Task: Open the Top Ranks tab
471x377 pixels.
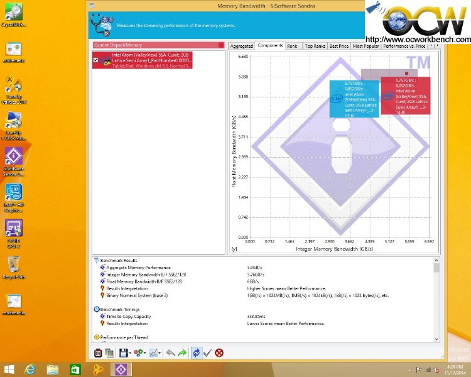Action: tap(315, 46)
